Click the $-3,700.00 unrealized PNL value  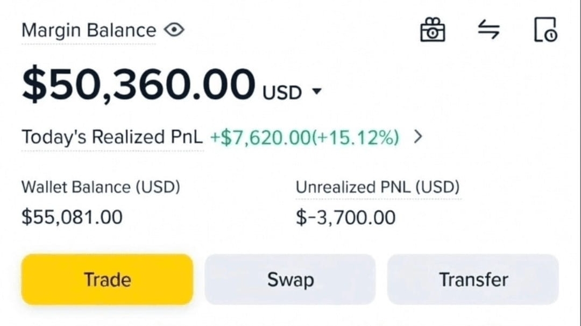pyautogui.click(x=345, y=217)
